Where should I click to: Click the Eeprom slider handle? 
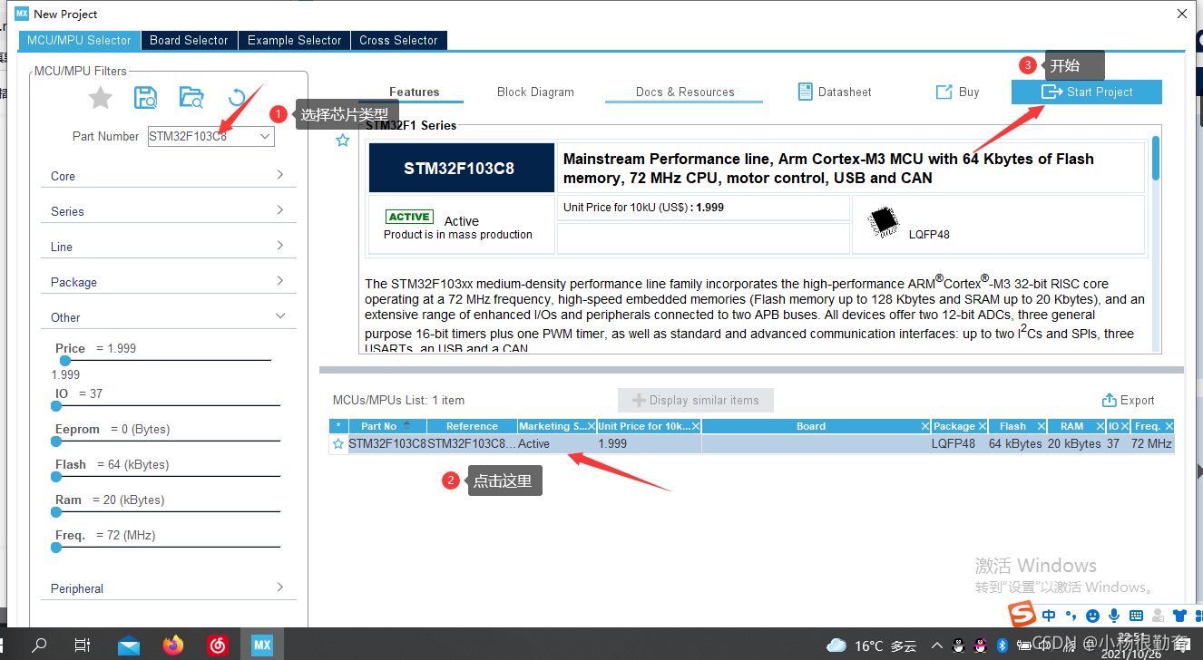(x=56, y=441)
